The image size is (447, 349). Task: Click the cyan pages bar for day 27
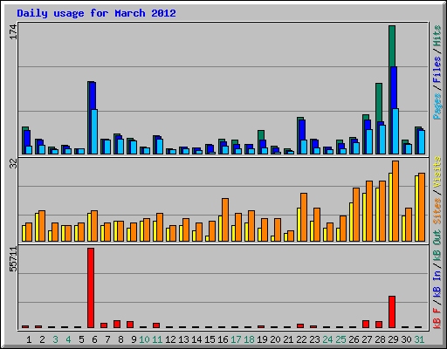[x=369, y=141]
